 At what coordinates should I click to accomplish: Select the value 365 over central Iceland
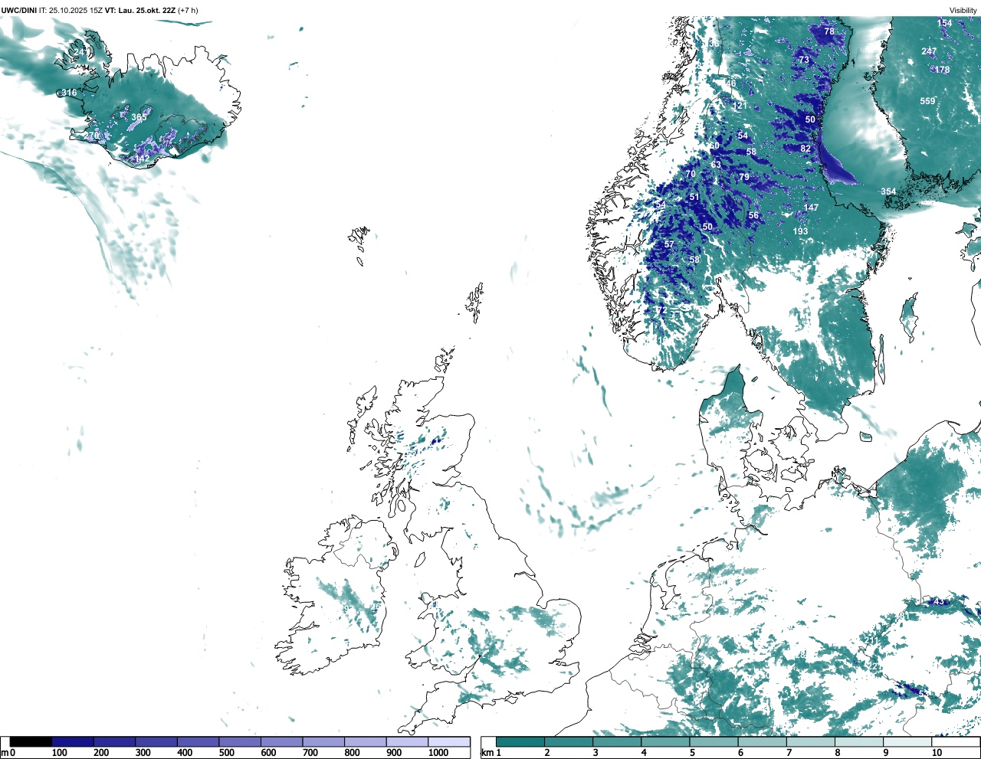[x=139, y=117]
